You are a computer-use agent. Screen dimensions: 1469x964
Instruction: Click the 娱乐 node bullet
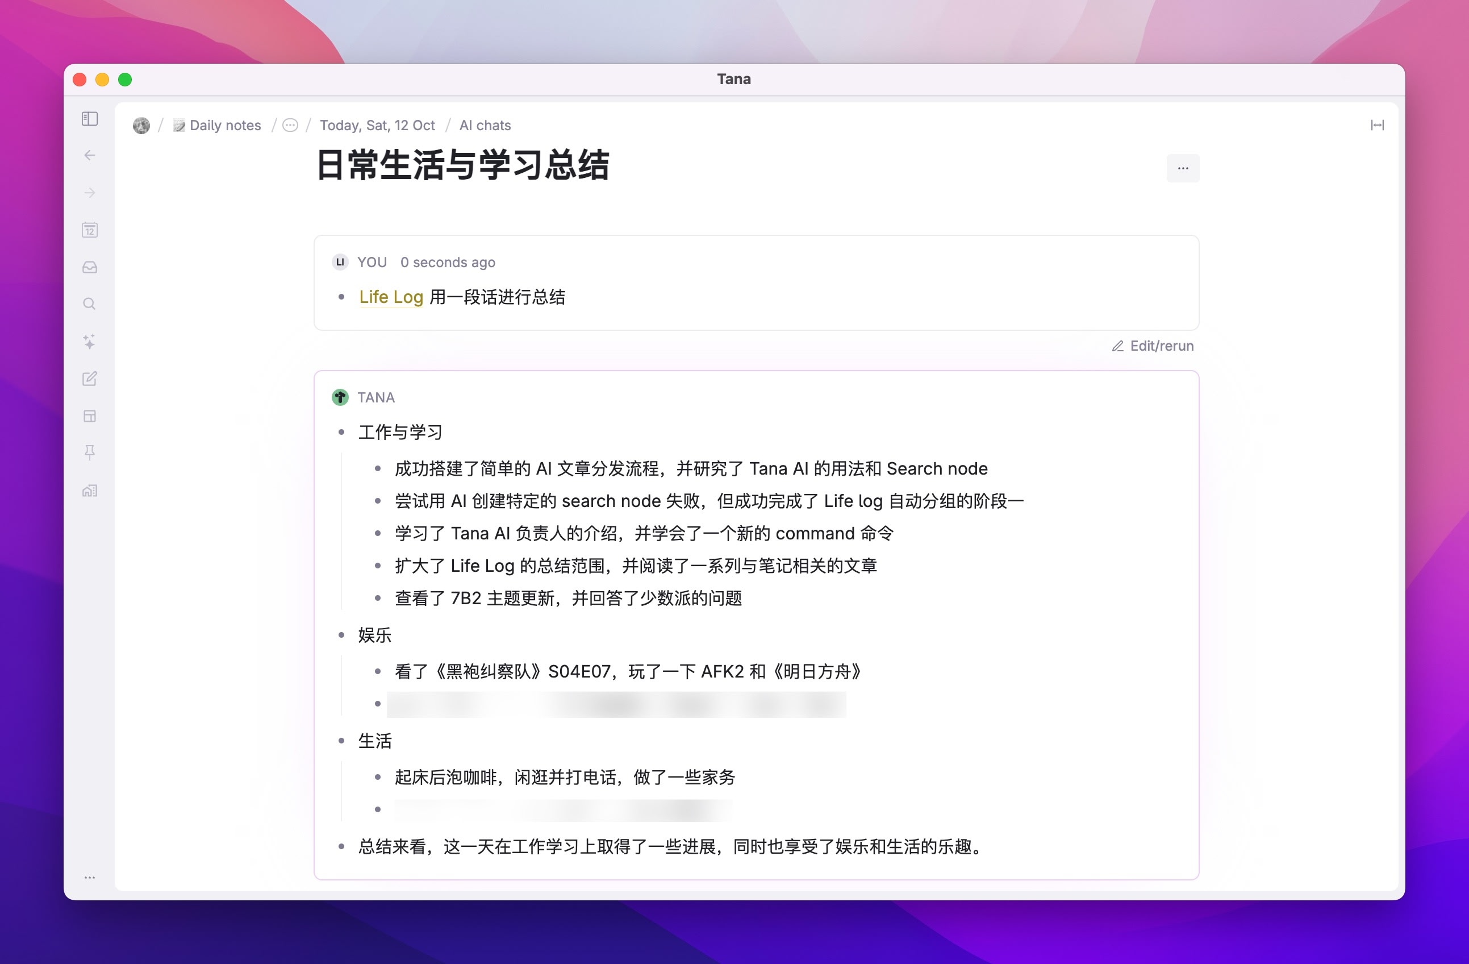[341, 635]
